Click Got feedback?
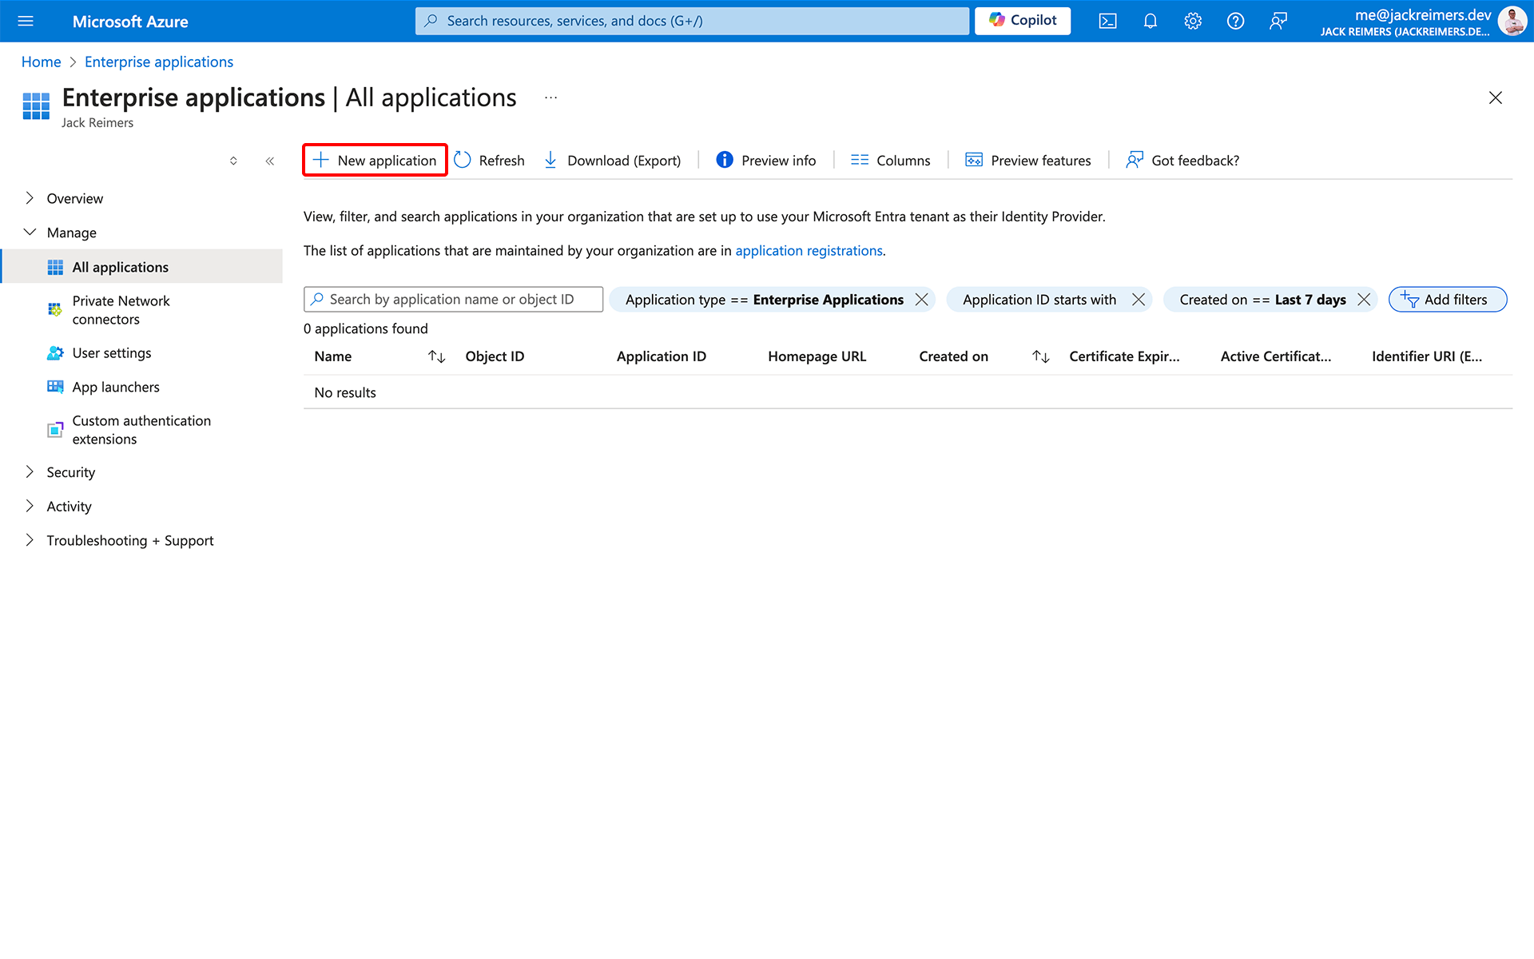This screenshot has height=959, width=1534. pyautogui.click(x=1182, y=160)
